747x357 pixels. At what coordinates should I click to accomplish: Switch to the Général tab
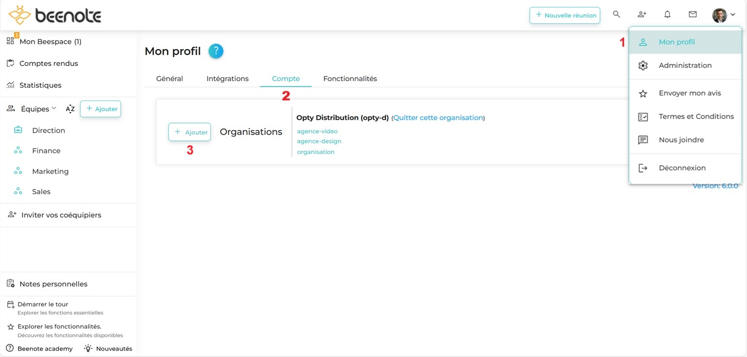tap(169, 79)
